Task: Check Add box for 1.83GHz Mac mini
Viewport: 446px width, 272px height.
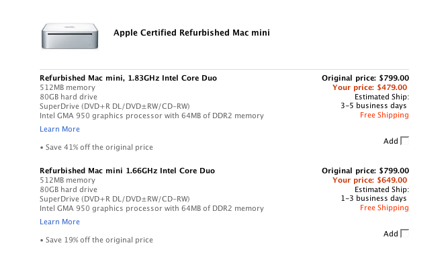Action: tap(404, 141)
